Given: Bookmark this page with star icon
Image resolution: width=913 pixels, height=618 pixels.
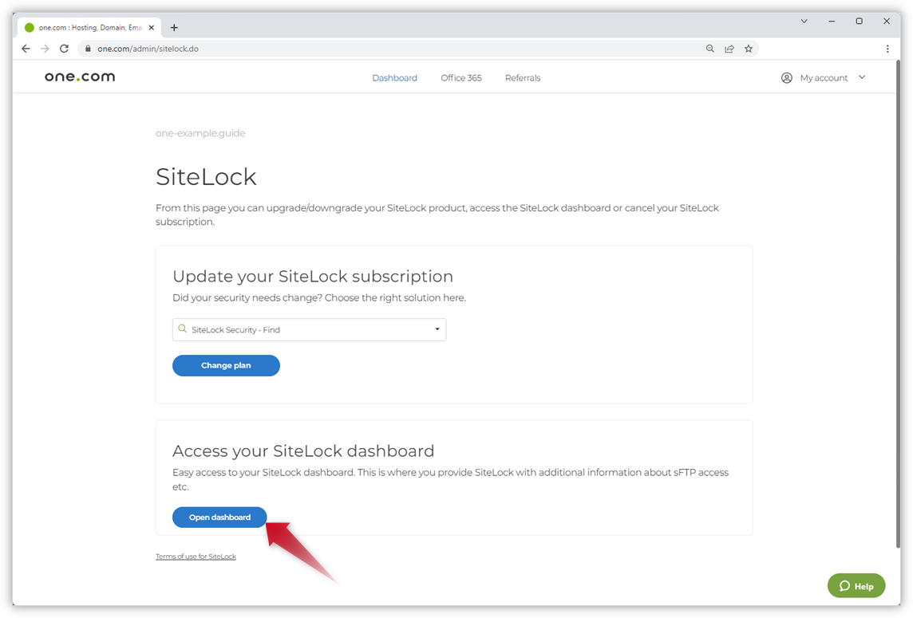Looking at the screenshot, I should [x=749, y=49].
